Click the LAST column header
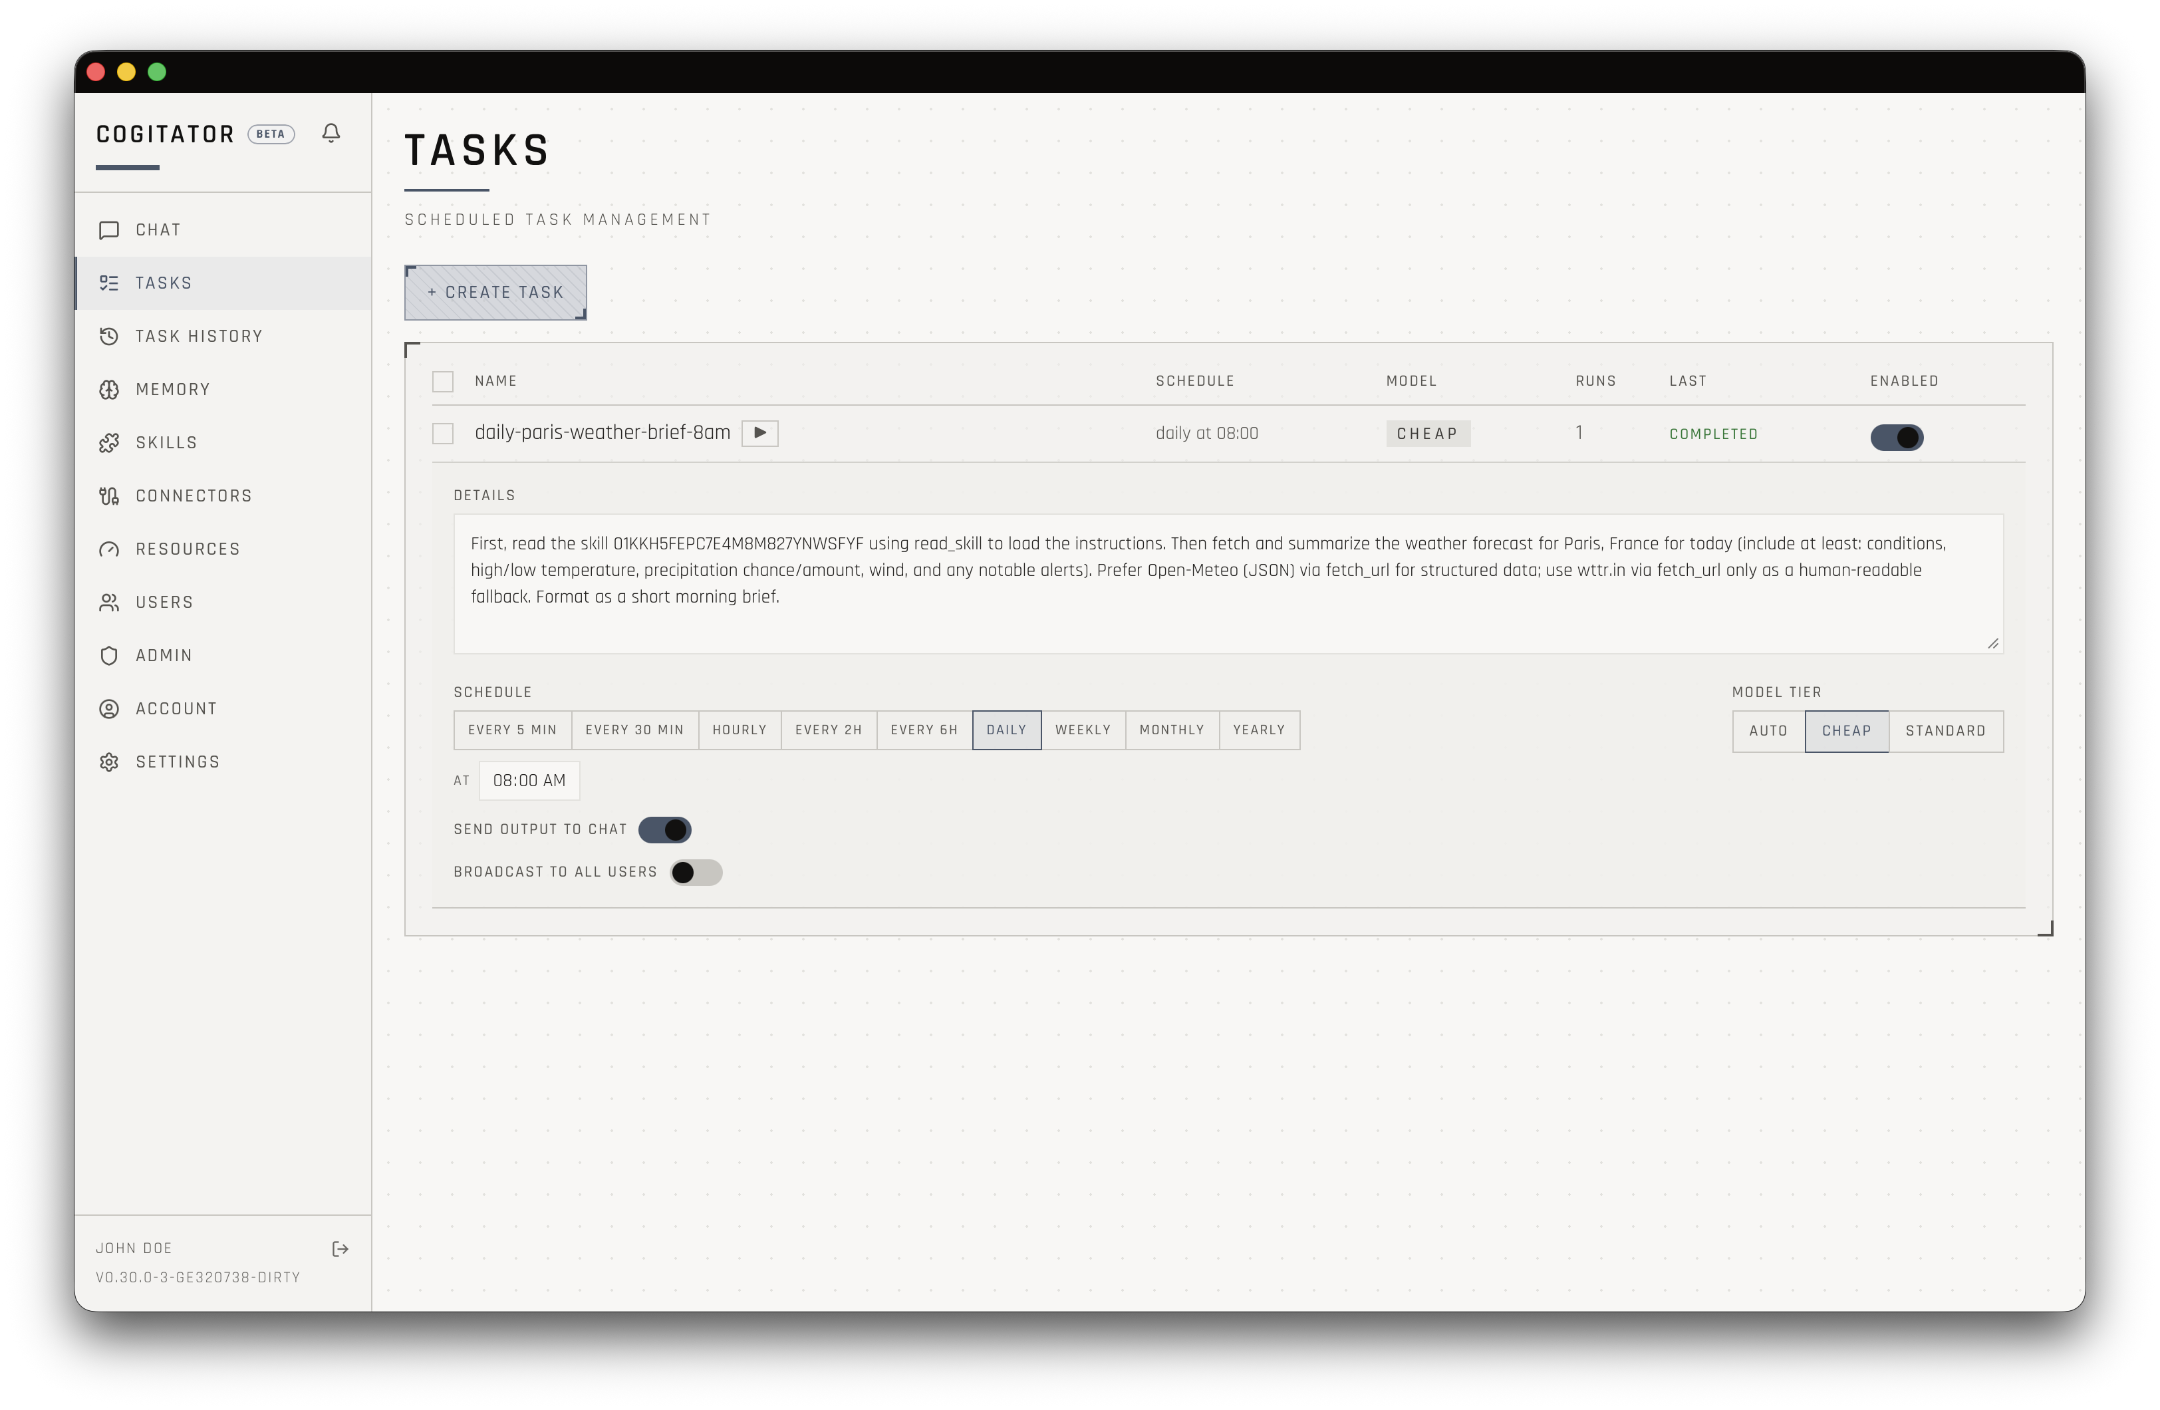The width and height of the screenshot is (2160, 1410). pos(1688,381)
